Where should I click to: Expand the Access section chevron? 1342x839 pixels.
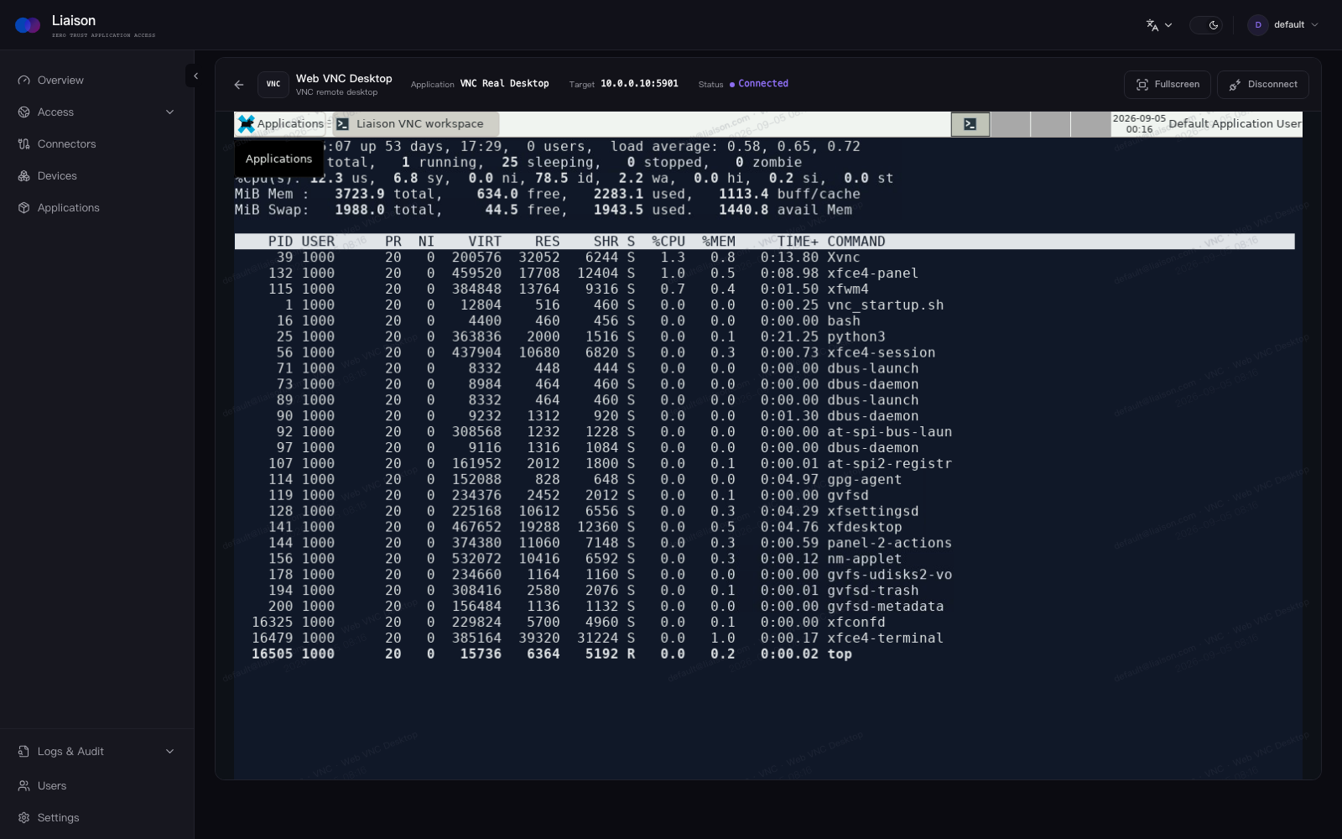click(x=169, y=112)
